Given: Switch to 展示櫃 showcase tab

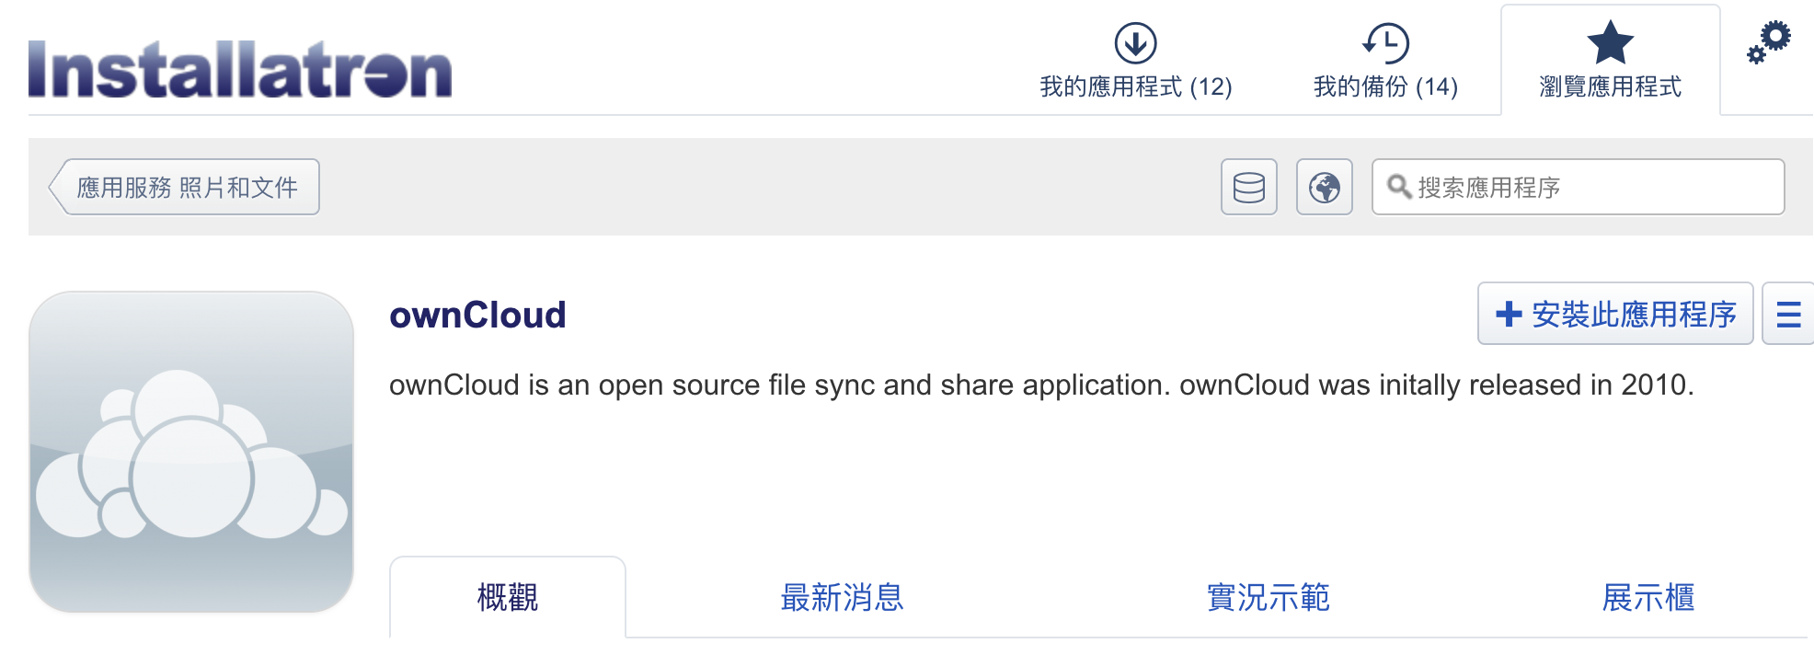Looking at the screenshot, I should point(1648,598).
